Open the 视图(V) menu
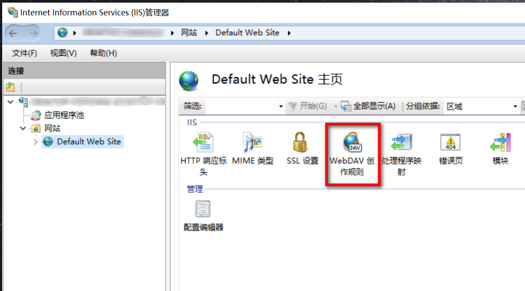This screenshot has width=525, height=291. (x=63, y=53)
